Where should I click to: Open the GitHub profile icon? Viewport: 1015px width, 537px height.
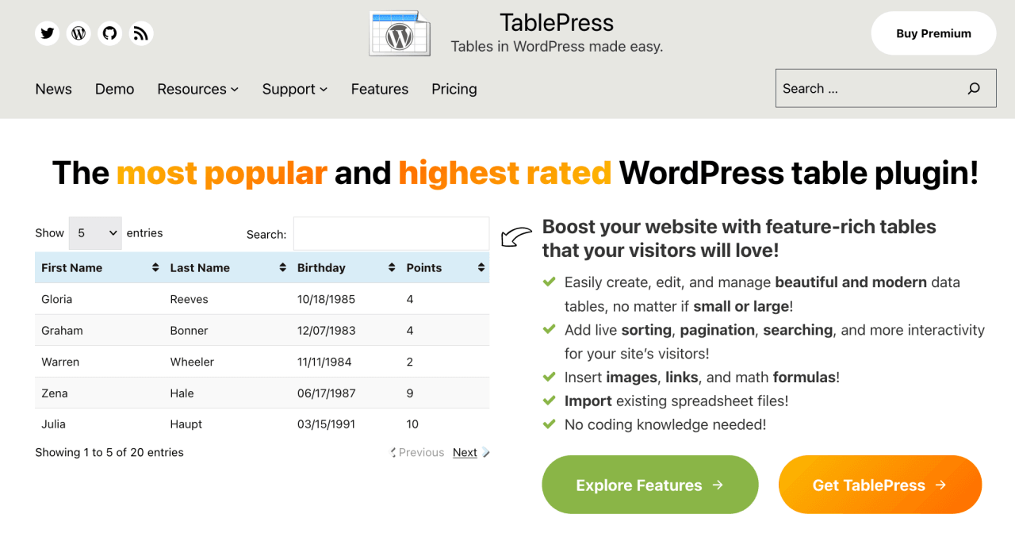[x=109, y=33]
